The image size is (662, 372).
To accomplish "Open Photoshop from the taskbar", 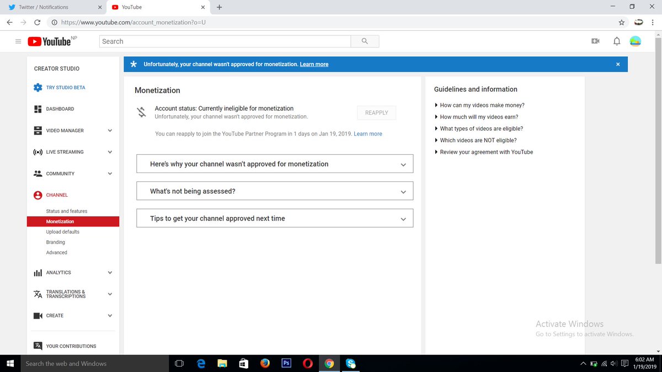I will pyautogui.click(x=286, y=363).
